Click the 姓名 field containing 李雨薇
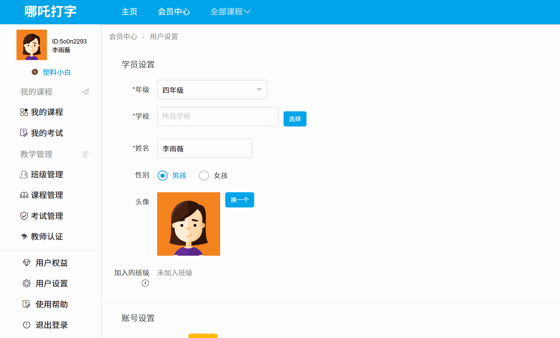This screenshot has width=560, height=338. click(204, 148)
